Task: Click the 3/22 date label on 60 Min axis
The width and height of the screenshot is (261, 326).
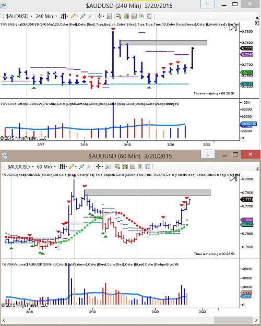Action: [202, 311]
